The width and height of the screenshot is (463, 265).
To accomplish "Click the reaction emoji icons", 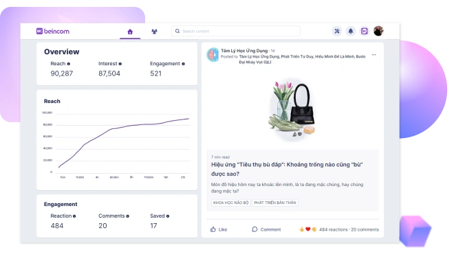I will 308,229.
